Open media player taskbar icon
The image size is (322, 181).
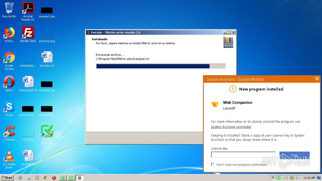(37, 178)
